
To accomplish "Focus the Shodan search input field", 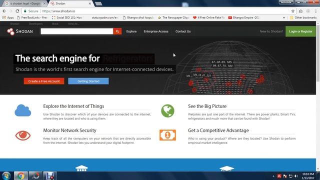I will coord(76,31).
